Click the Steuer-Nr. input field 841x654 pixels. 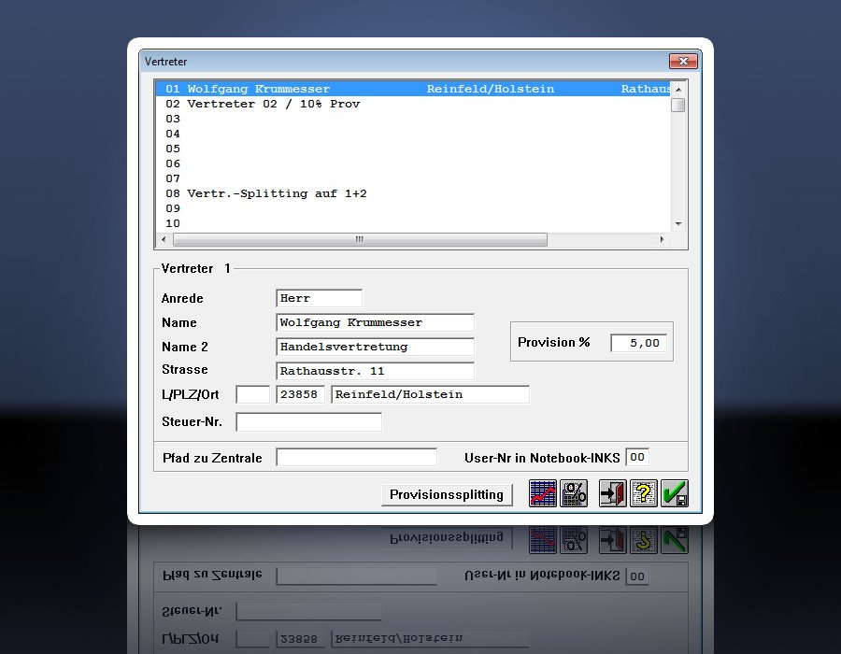click(x=309, y=422)
